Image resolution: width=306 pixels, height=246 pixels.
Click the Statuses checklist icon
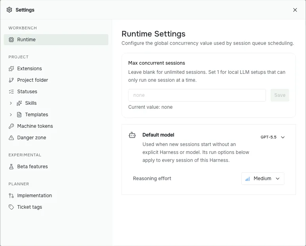click(x=11, y=92)
